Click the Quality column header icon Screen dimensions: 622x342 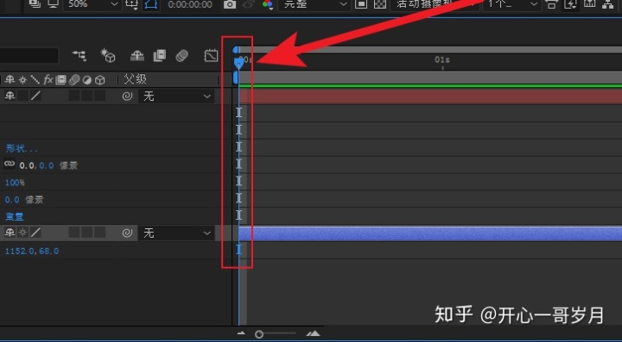tap(35, 80)
